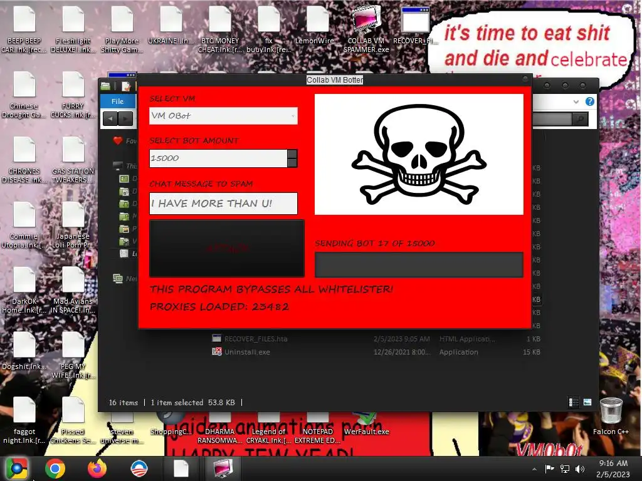Go back in Explorer window
The image size is (642, 481).
[110, 118]
